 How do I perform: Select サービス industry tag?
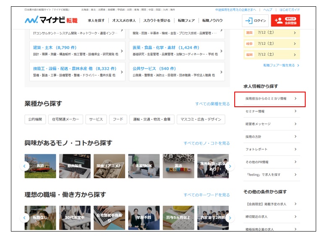(96, 119)
